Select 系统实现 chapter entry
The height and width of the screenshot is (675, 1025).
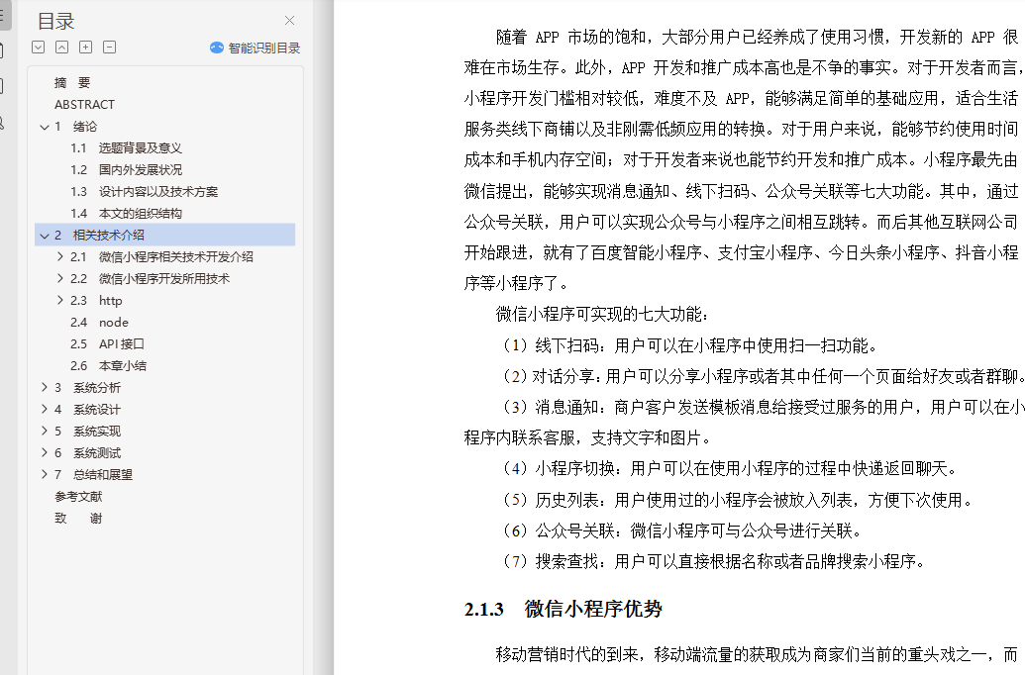click(97, 432)
